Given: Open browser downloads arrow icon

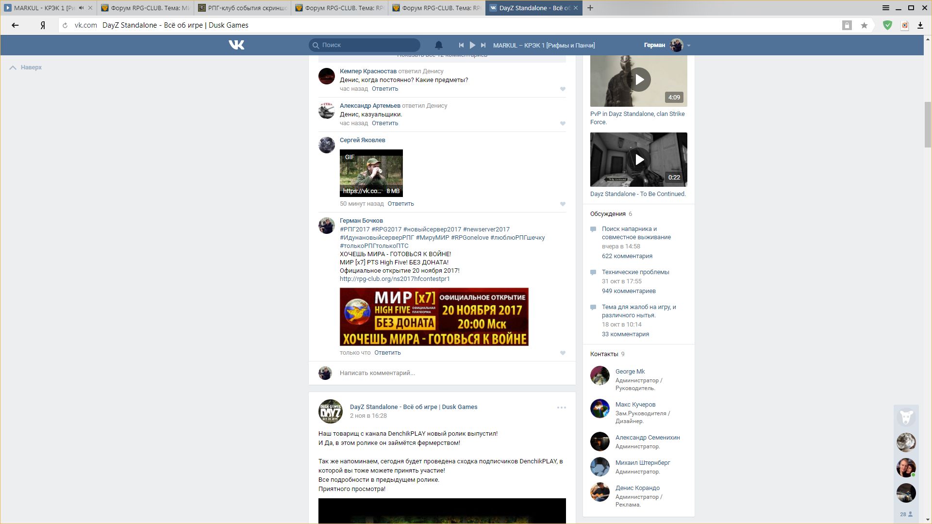Looking at the screenshot, I should click(920, 25).
